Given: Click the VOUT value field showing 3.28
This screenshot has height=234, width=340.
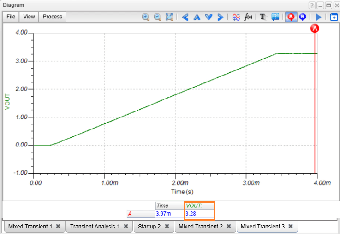Looking at the screenshot, I should (199, 214).
